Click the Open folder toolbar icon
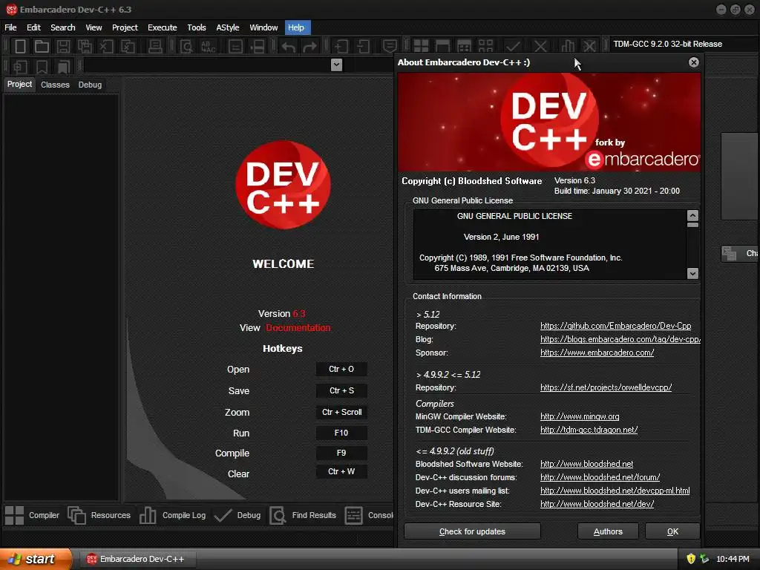Viewport: 760px width, 570px height. pyautogui.click(x=42, y=47)
